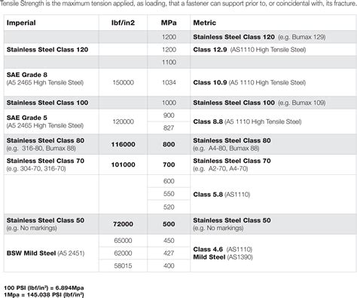Screen dimensions: 357x298
Task: Click the bold 800 MPa value
Action: coord(169,144)
